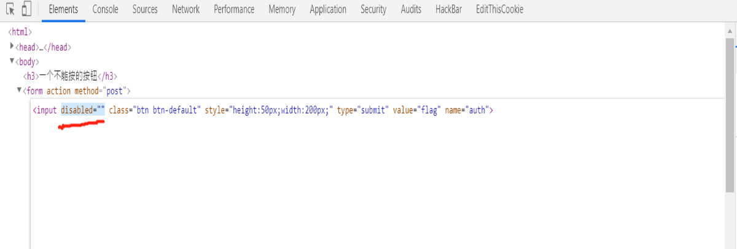The height and width of the screenshot is (249, 737).
Task: Open the Performance tab
Action: (234, 10)
